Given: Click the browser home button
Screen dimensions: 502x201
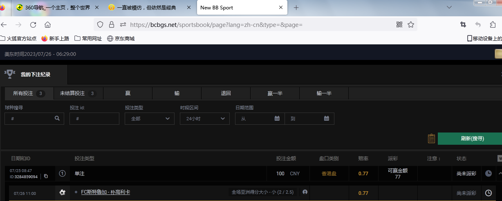Looking at the screenshot, I should [48, 24].
